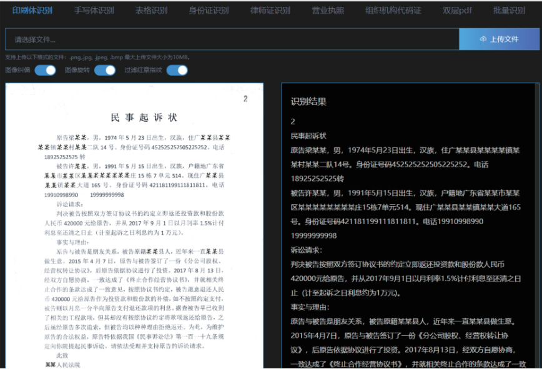The height and width of the screenshot is (369, 542).
Task: Switch to the 印刷体识别 tab
Action: [x=32, y=11]
